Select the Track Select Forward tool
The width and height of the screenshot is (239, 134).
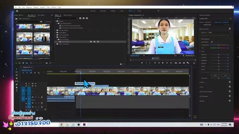(x=16, y=72)
